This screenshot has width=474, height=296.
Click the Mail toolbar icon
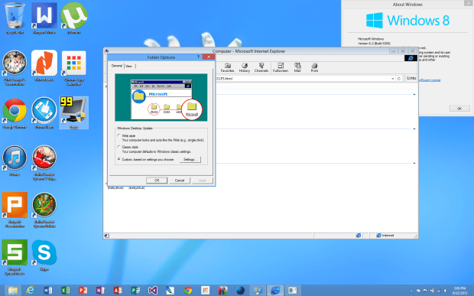(x=297, y=67)
